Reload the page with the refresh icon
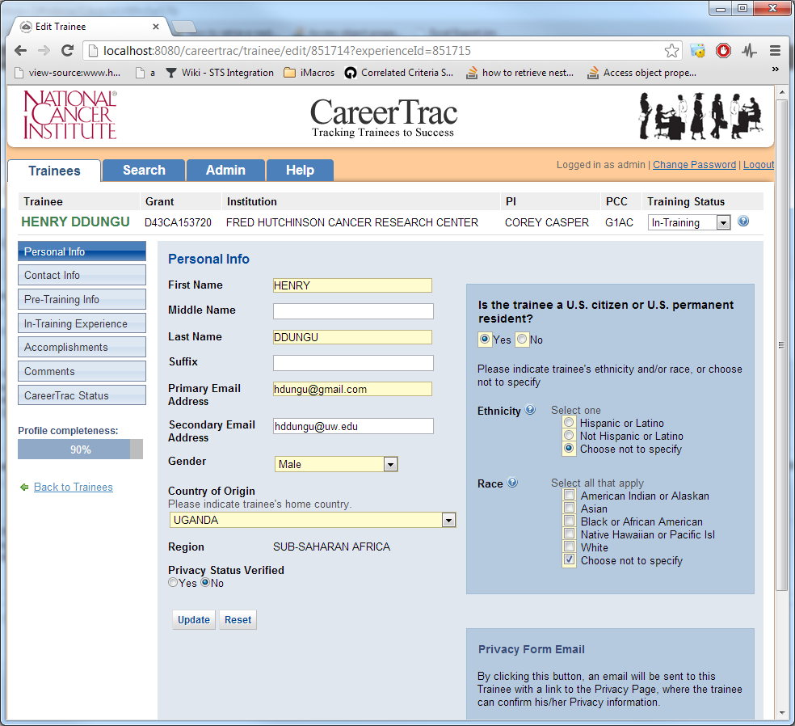The width and height of the screenshot is (795, 726). (67, 51)
